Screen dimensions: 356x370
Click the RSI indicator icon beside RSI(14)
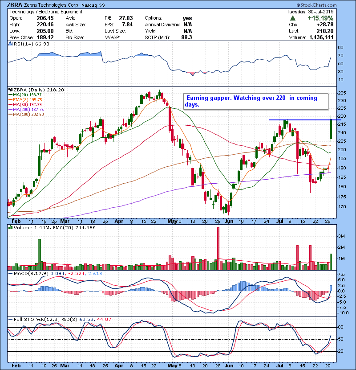tap(11, 44)
